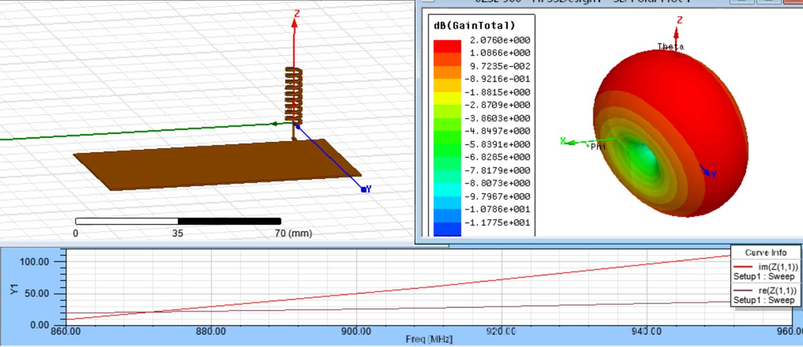Click the Curve Info legend header

click(766, 253)
